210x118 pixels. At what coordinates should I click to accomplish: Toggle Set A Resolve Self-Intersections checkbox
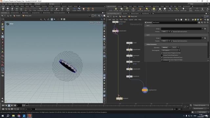click(172, 31)
